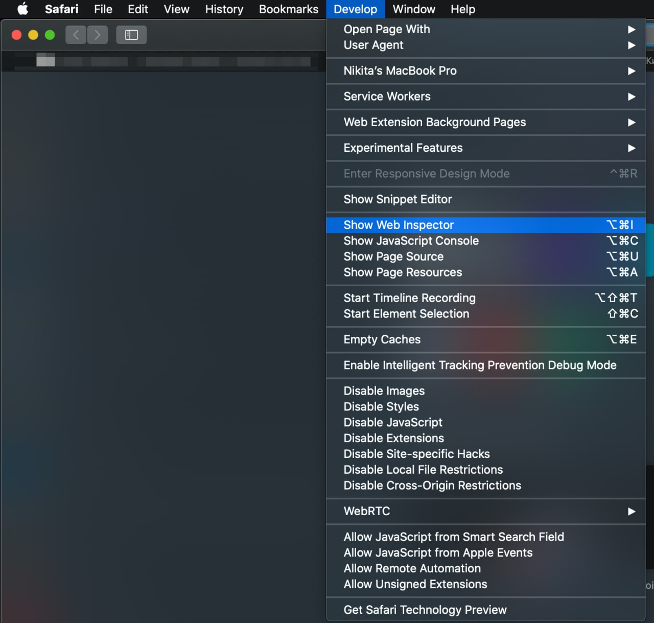Close the Develop menu
The height and width of the screenshot is (623, 654).
(x=355, y=9)
